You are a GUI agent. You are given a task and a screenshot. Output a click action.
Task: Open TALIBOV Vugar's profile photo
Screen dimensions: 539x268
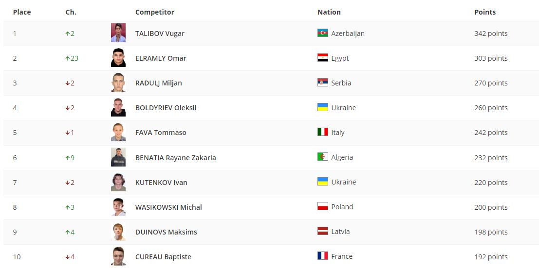click(118, 33)
